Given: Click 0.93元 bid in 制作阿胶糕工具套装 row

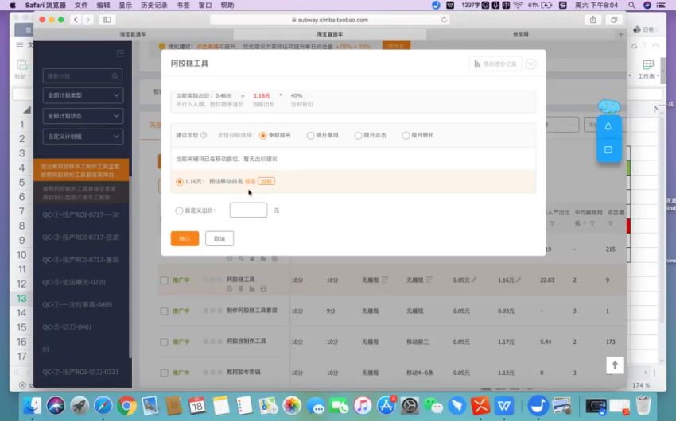Looking at the screenshot, I should [x=506, y=311].
